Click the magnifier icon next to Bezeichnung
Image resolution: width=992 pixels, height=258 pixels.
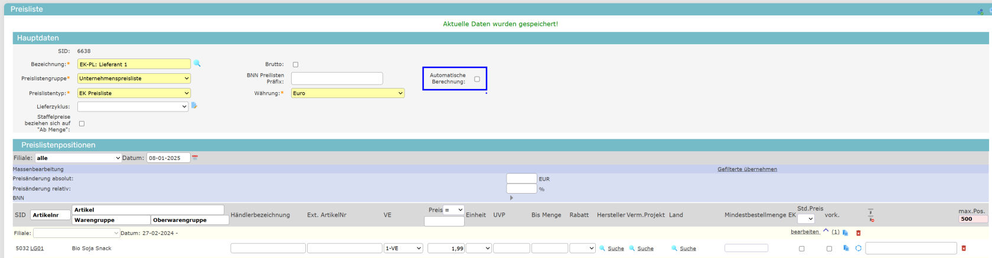(197, 64)
